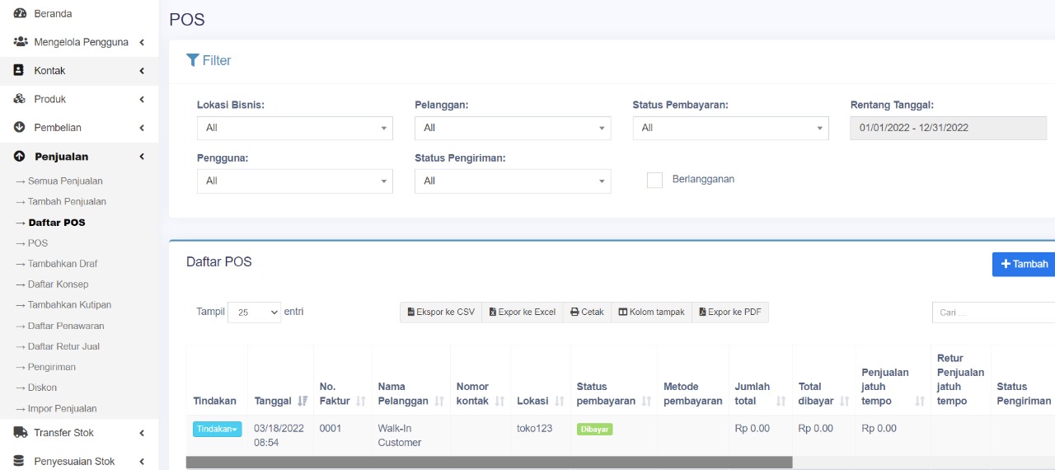Click the Penyesuaian Stok database icon
The height and width of the screenshot is (470, 1055).
click(x=19, y=461)
